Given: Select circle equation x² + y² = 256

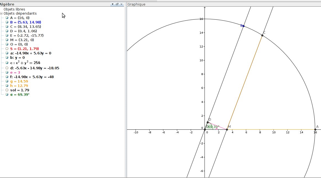Looking at the screenshot, I should (25, 63).
